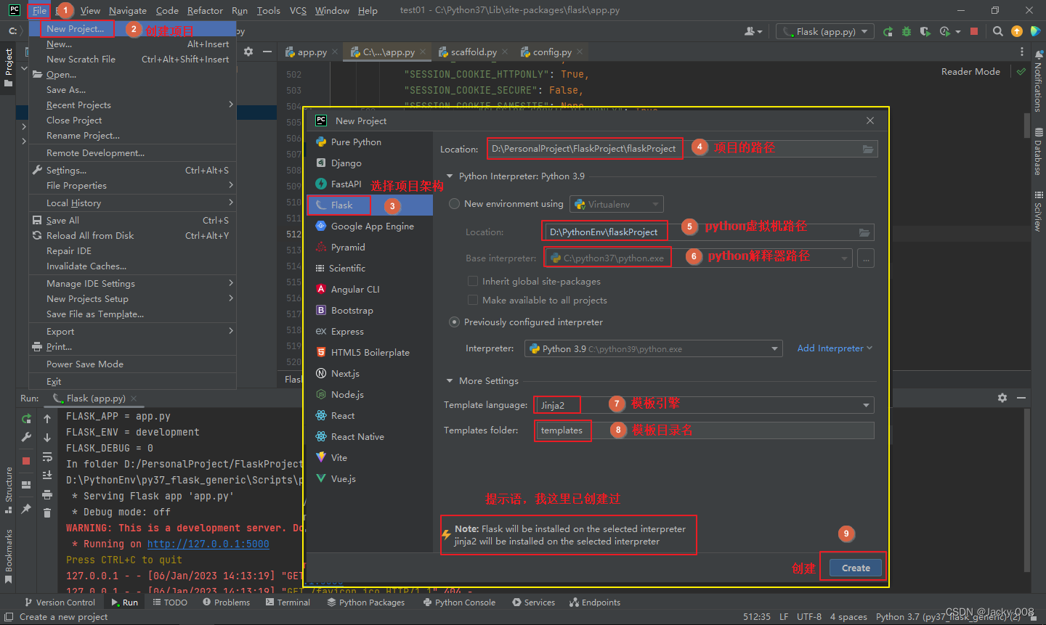Close the New Project dialog
This screenshot has width=1046, height=625.
click(870, 120)
